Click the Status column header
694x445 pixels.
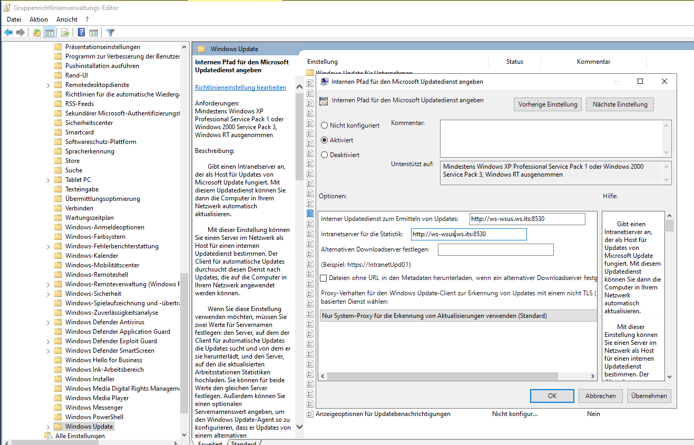point(515,62)
